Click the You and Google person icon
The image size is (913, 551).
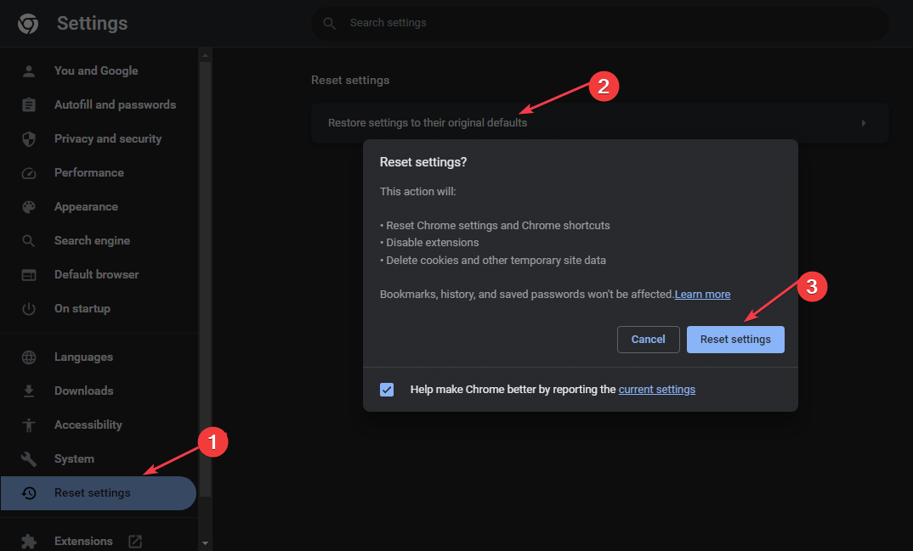(29, 71)
